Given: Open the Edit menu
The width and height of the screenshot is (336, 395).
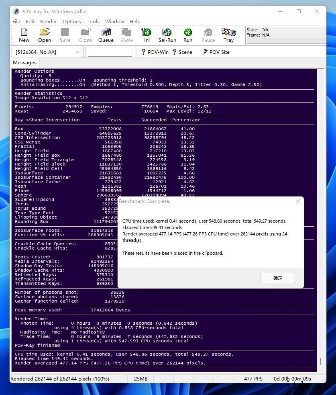Looking at the screenshot, I should click(30, 22).
